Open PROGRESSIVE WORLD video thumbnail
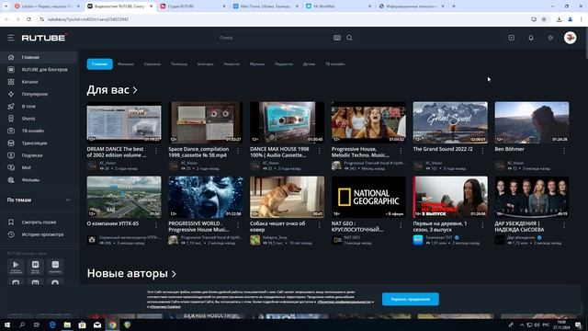The height and width of the screenshot is (331, 588). pos(206,197)
